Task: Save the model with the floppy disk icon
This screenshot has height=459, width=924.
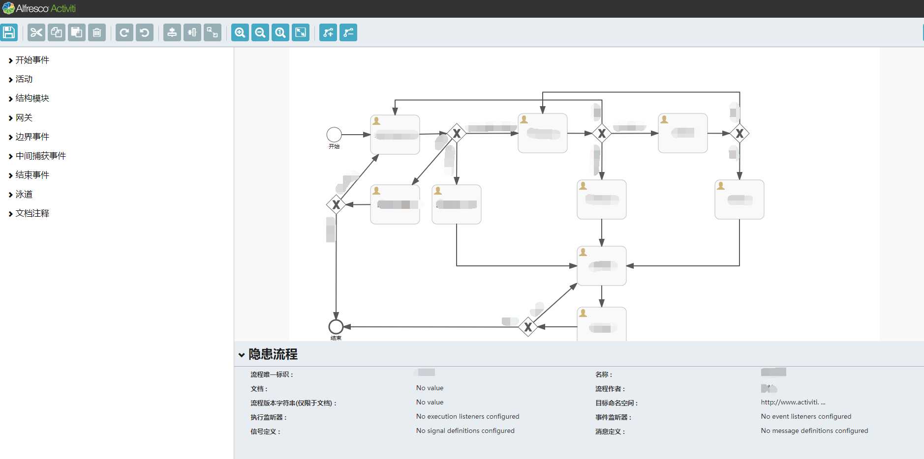Action: pos(9,33)
